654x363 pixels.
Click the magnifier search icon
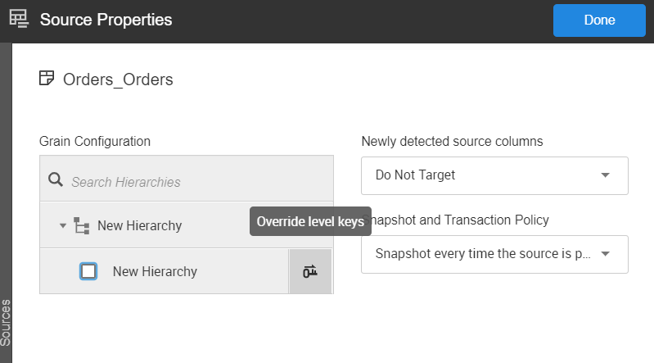(56, 181)
